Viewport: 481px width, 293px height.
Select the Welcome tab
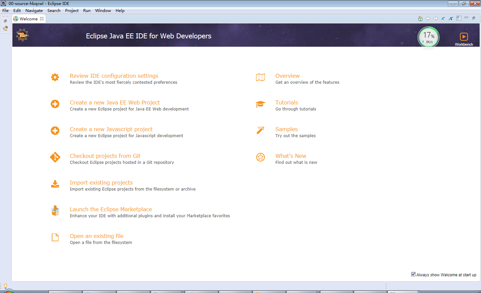[x=28, y=19]
